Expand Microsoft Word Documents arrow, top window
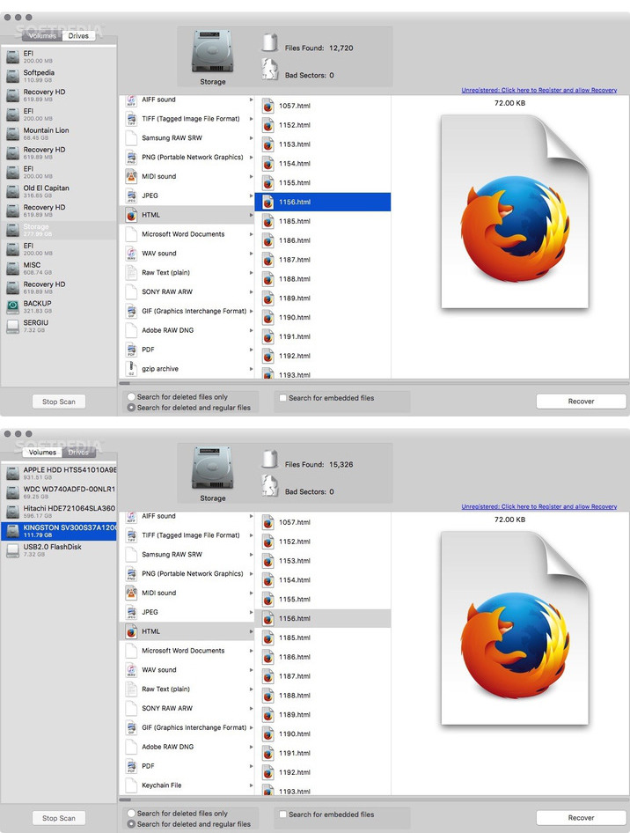 [251, 233]
